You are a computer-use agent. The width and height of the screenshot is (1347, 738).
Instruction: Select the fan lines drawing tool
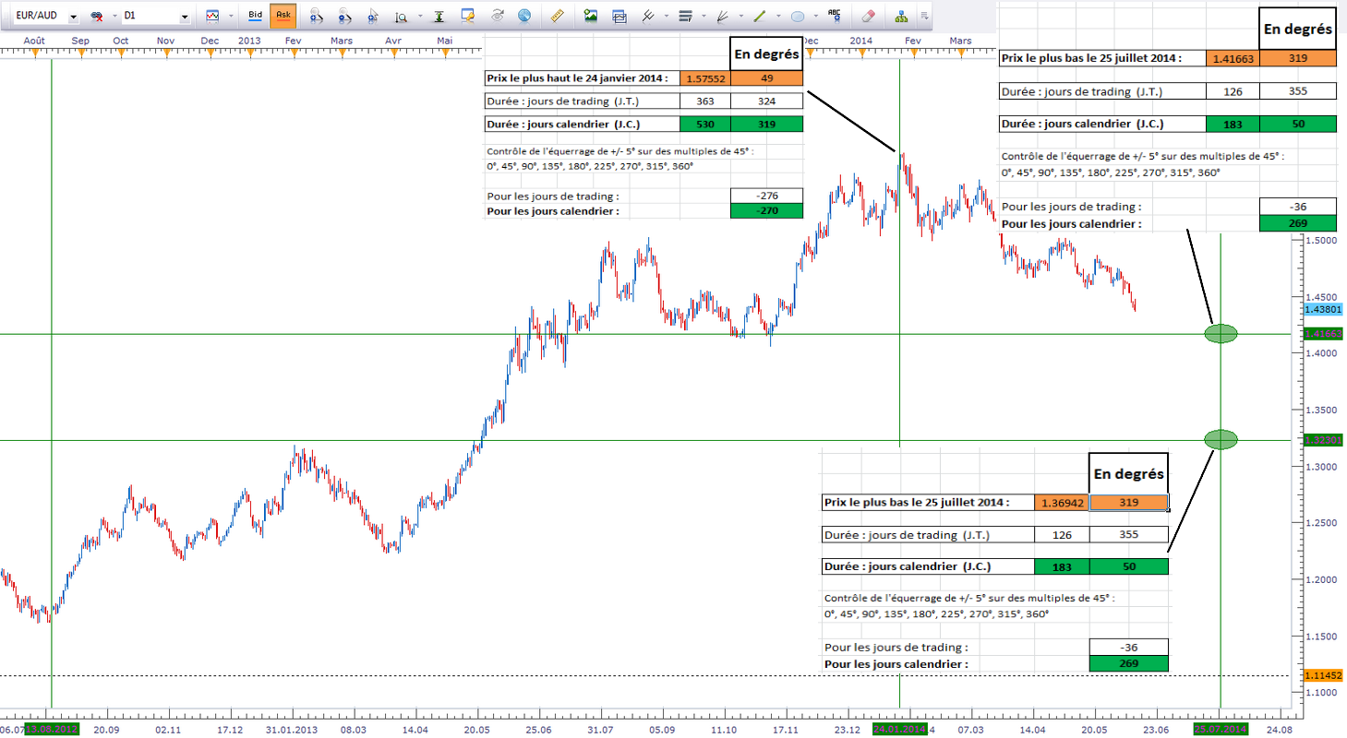[x=723, y=16]
